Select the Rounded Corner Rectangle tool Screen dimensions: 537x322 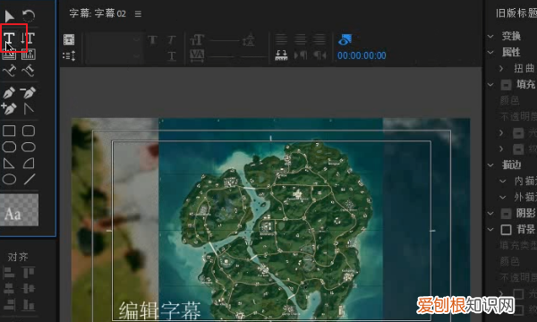pyautogui.click(x=29, y=131)
